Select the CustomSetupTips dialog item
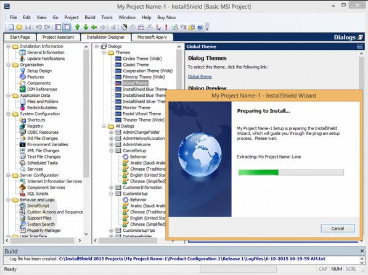Viewport: 368px width, 275px height. (139, 231)
